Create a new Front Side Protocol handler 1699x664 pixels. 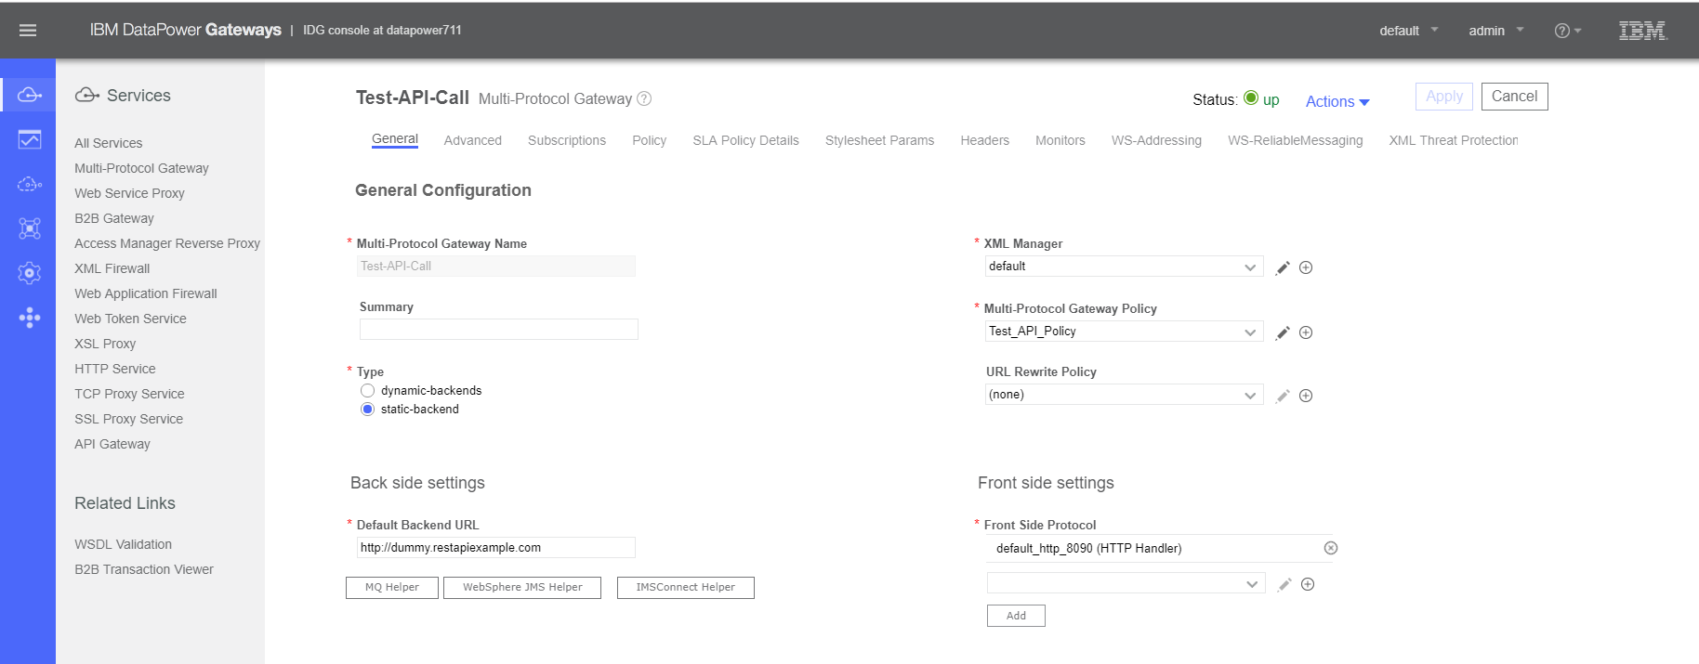[x=1308, y=584]
